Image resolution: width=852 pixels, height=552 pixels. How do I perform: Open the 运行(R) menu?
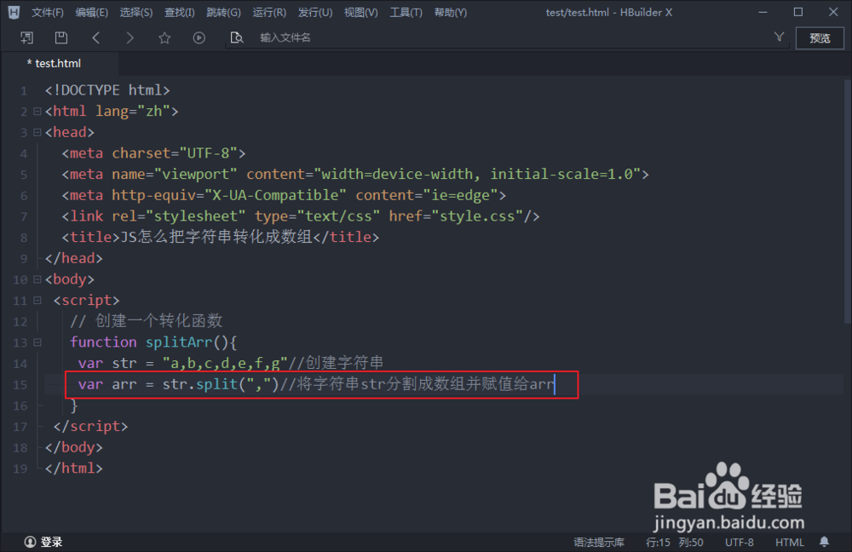(269, 12)
